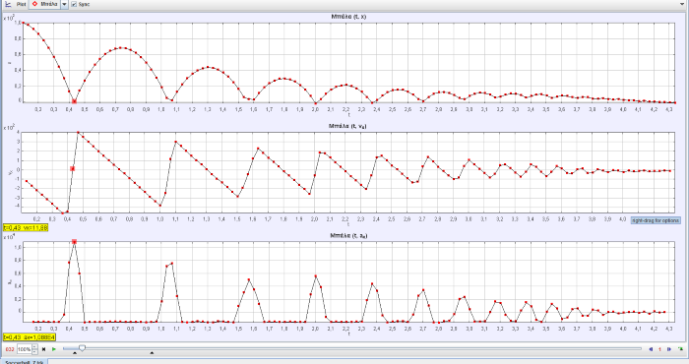Edit the 100% play rate field

pyautogui.click(x=25, y=349)
